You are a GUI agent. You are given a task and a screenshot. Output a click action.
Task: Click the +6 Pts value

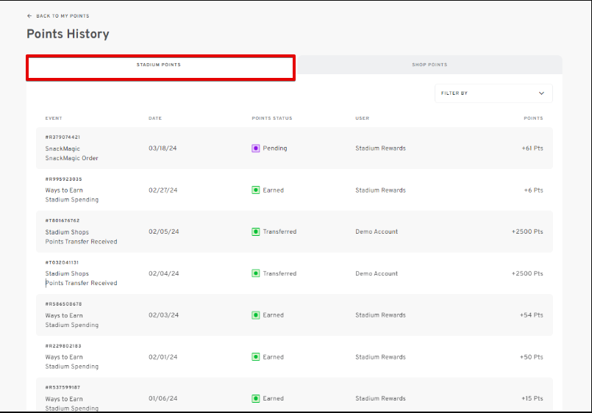click(533, 190)
